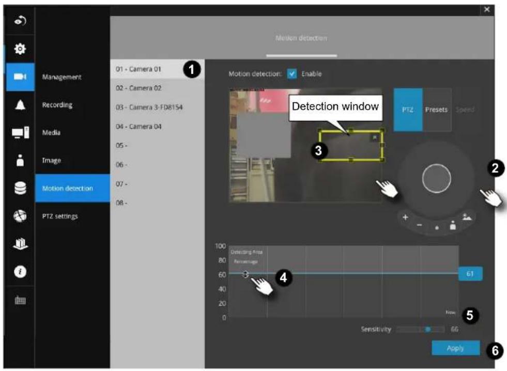The image size is (507, 371).
Task: Click the small dot focus-near PTZ icon
Action: (x=437, y=228)
